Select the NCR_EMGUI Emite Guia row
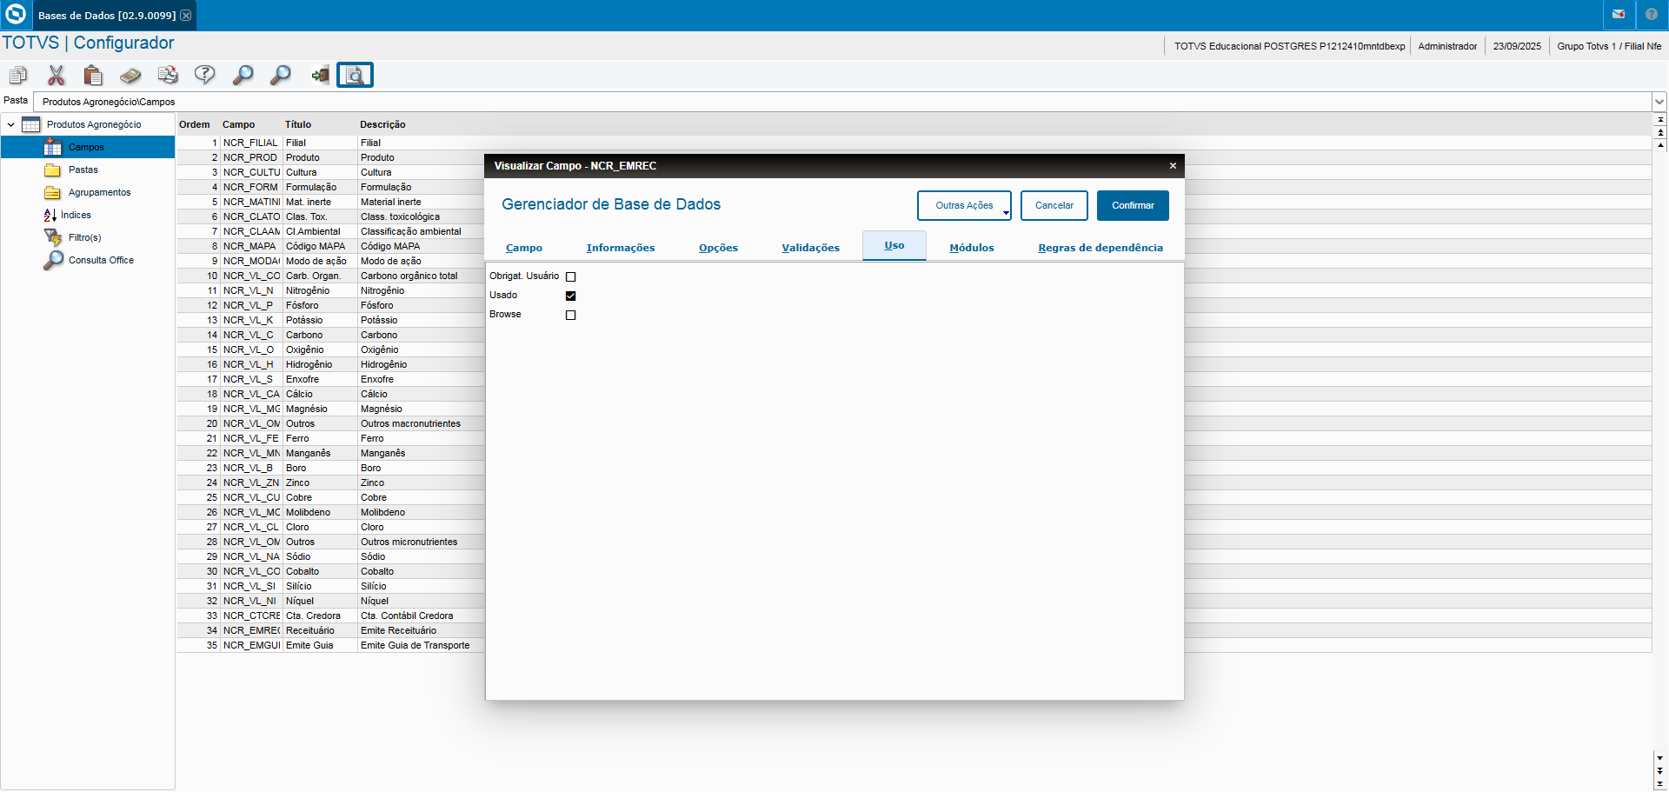1669x792 pixels. 330,645
